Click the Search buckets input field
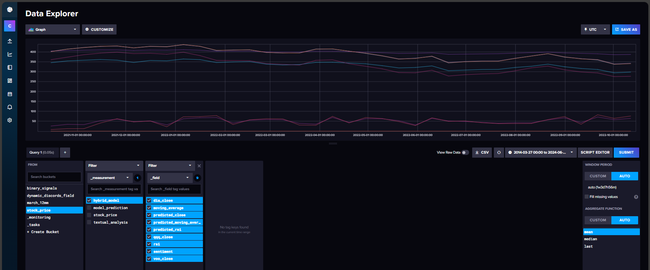This screenshot has width=650, height=270. click(54, 177)
